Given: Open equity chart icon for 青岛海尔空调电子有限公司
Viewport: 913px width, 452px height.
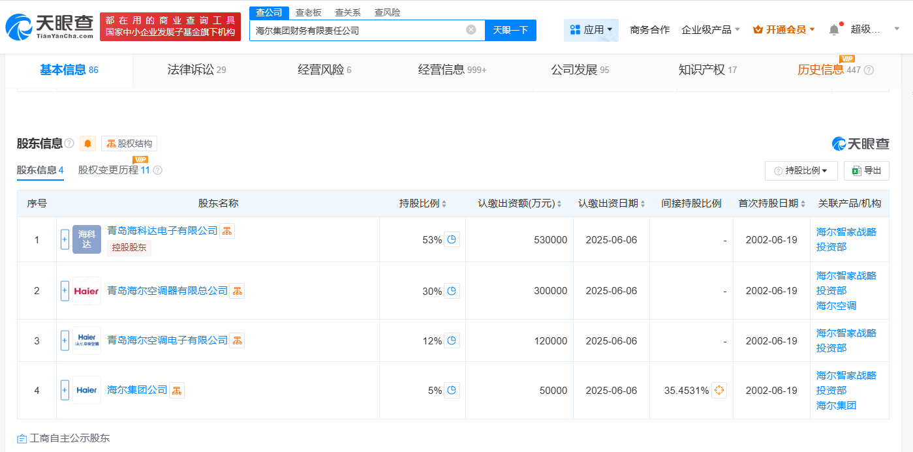Looking at the screenshot, I should pos(237,340).
